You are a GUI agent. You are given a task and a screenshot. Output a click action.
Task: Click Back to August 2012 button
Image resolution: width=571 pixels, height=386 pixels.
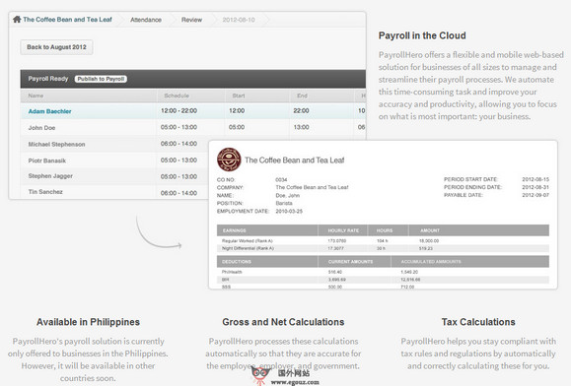point(56,47)
